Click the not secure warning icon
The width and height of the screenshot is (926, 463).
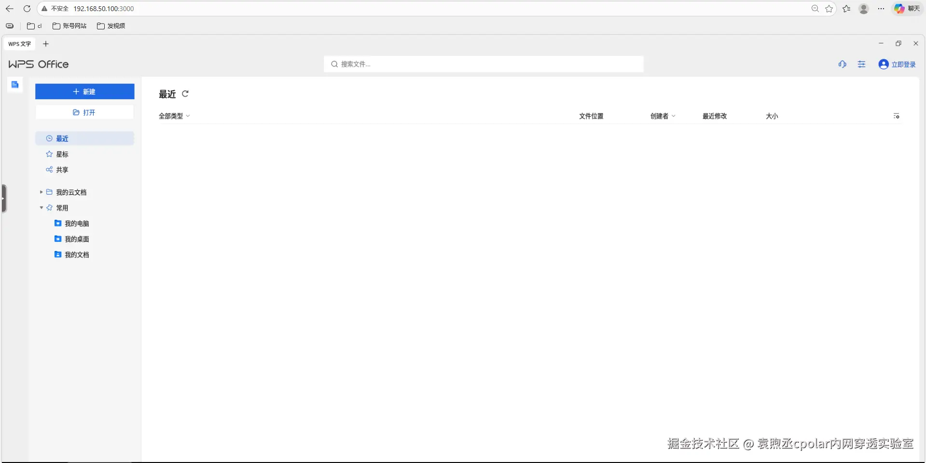(44, 9)
